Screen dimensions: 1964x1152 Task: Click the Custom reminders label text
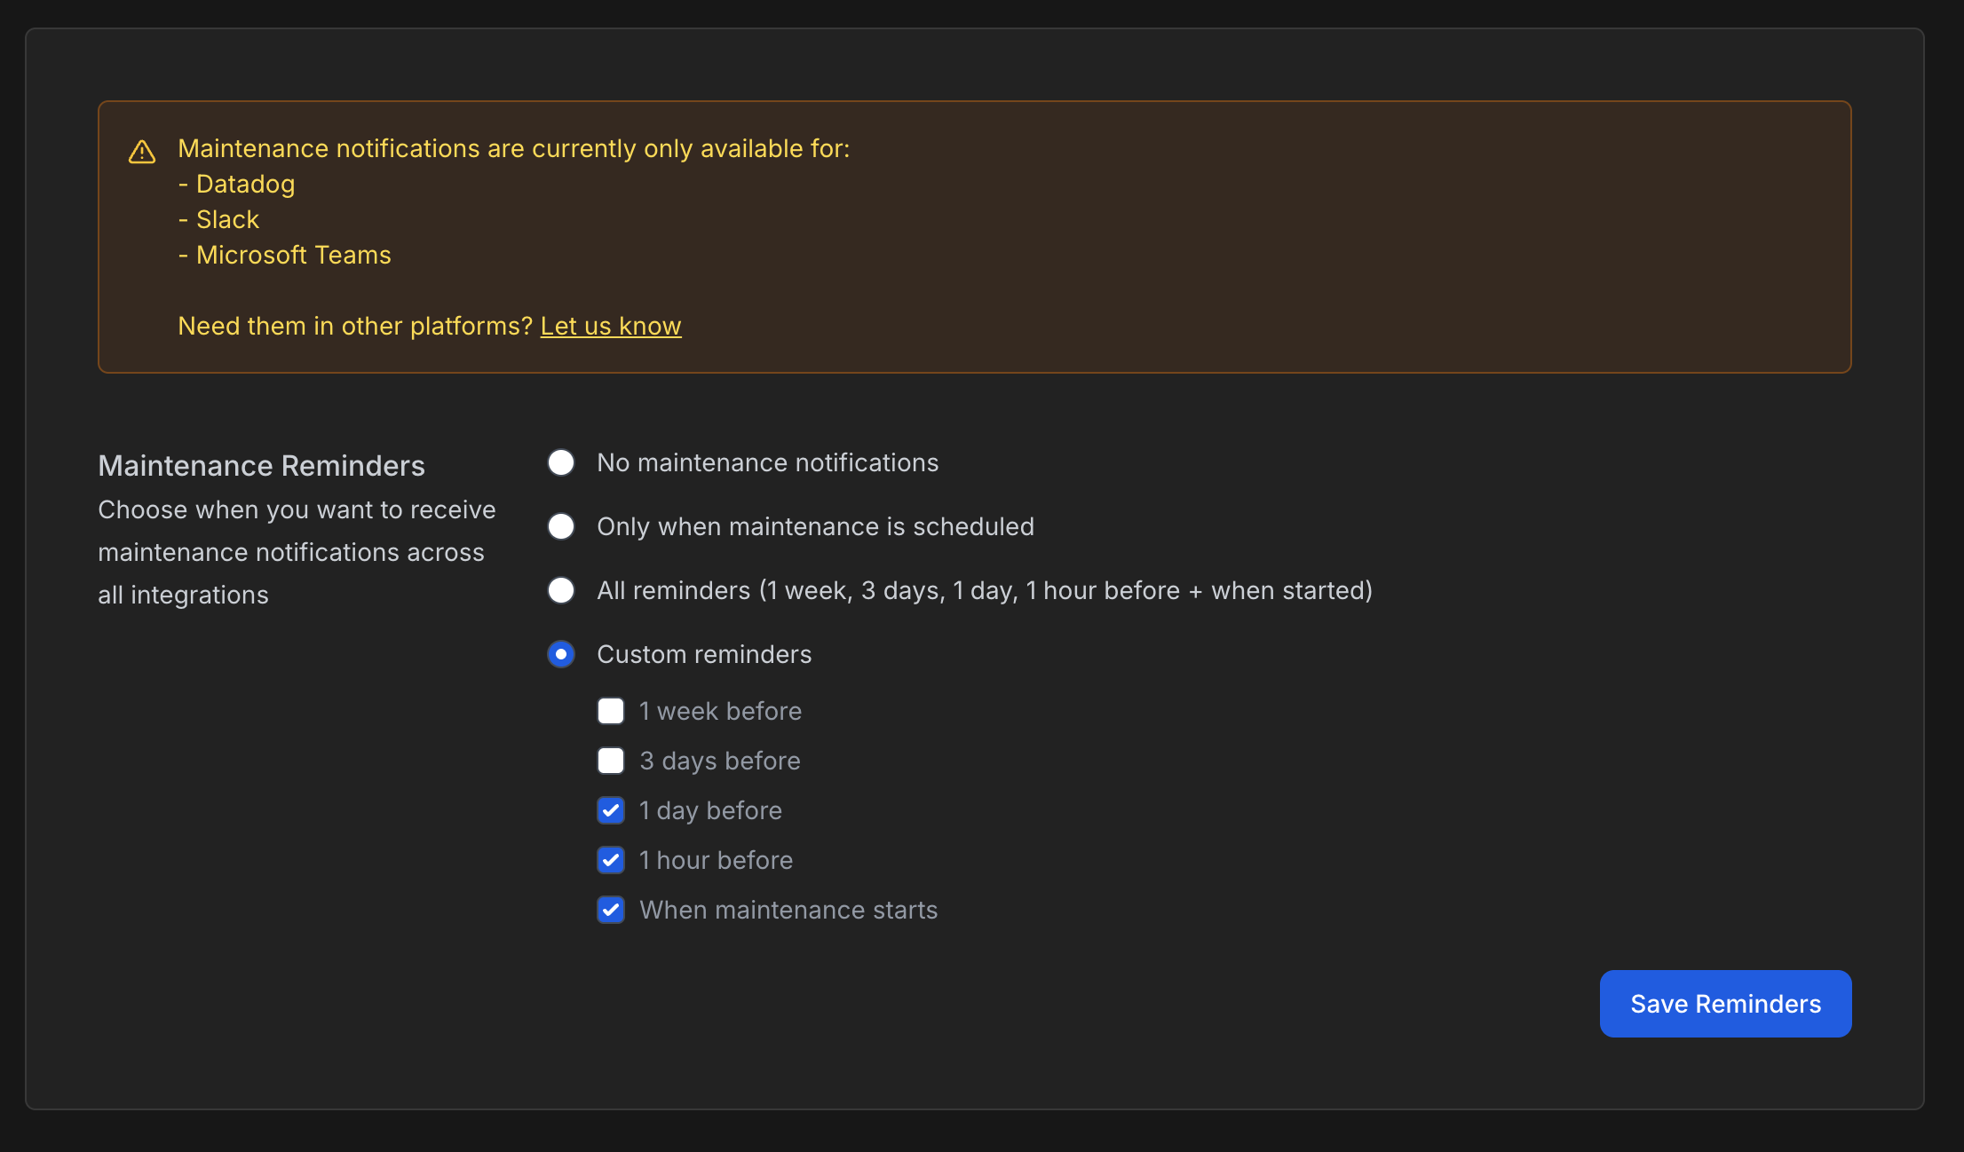click(x=704, y=654)
